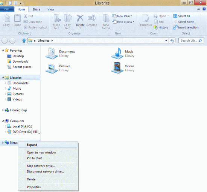The width and height of the screenshot is (207, 192).
Task: Click the Rename icon
Action: (91, 18)
